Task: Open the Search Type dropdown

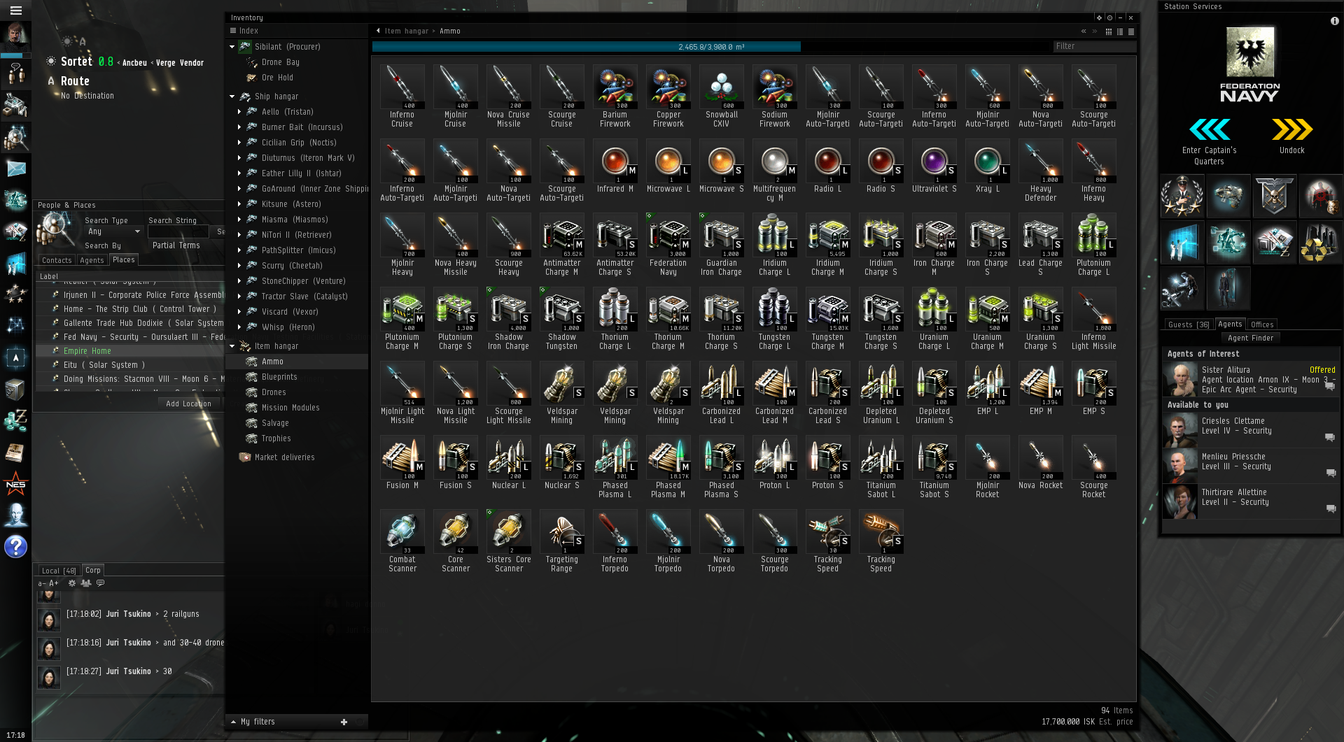Action: 113,231
